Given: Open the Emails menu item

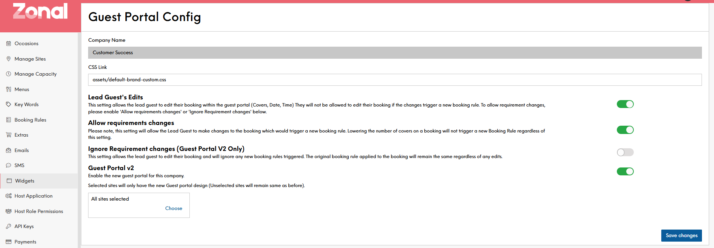Looking at the screenshot, I should point(21,151).
